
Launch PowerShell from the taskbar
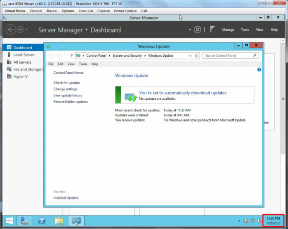tap(42, 221)
